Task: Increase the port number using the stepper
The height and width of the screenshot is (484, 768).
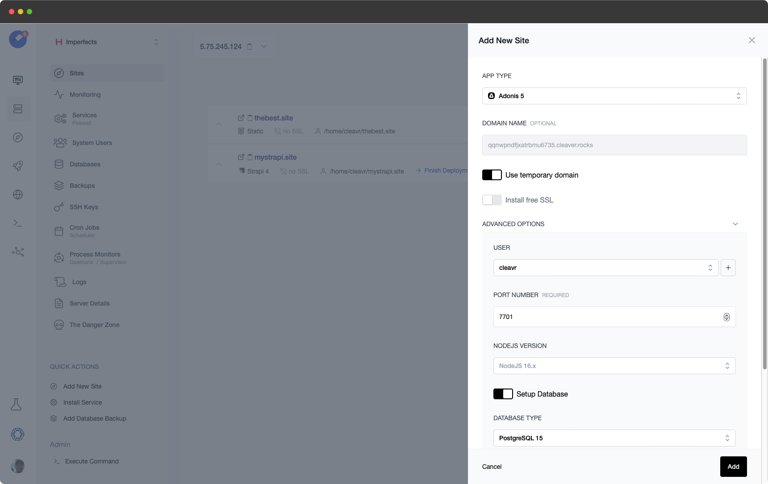Action: tap(726, 314)
